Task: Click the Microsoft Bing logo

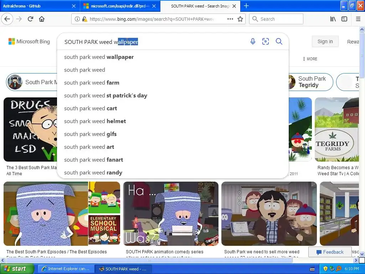Action: (x=29, y=41)
